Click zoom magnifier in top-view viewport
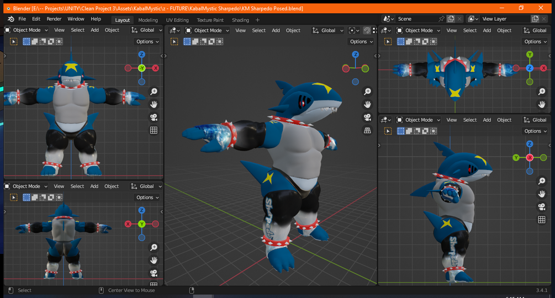 pyautogui.click(x=542, y=92)
